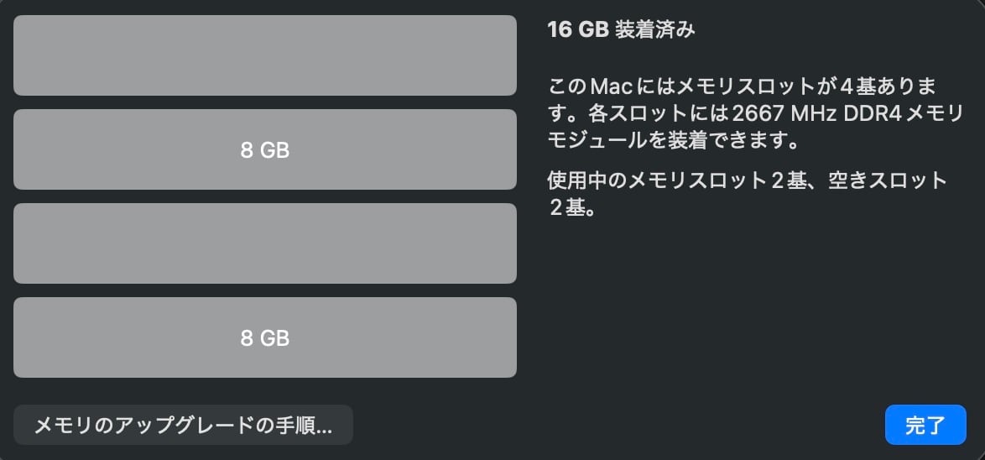
Task: Click the 装着済み heading text
Action: tap(655, 30)
